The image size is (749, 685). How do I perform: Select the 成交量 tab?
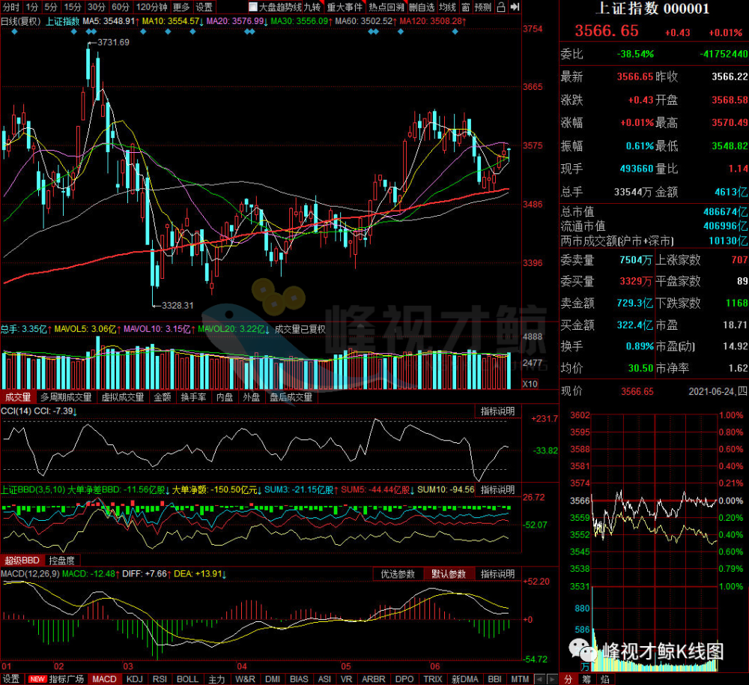[18, 397]
